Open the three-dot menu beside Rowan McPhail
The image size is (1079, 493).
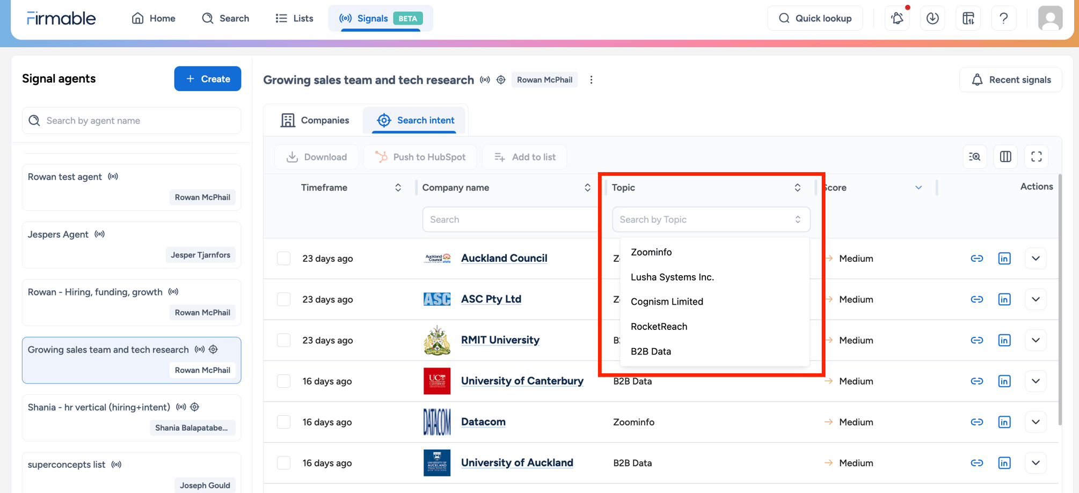(591, 80)
